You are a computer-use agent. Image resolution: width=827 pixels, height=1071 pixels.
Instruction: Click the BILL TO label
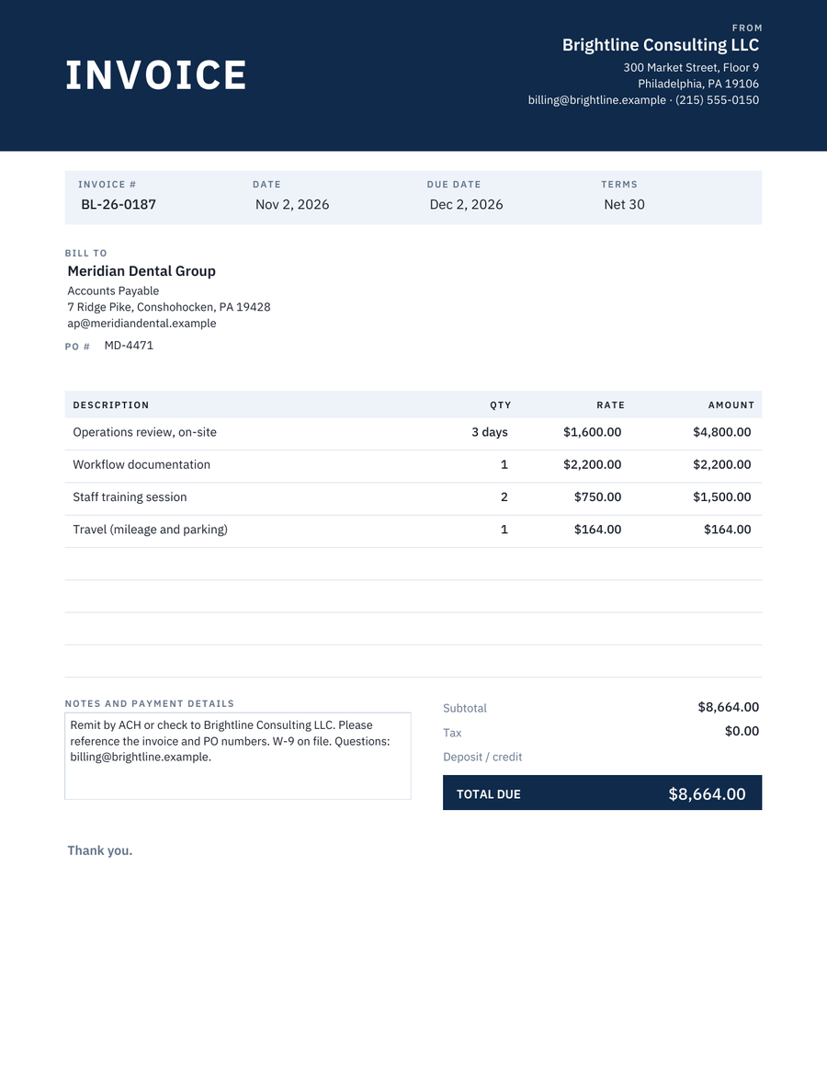click(86, 253)
